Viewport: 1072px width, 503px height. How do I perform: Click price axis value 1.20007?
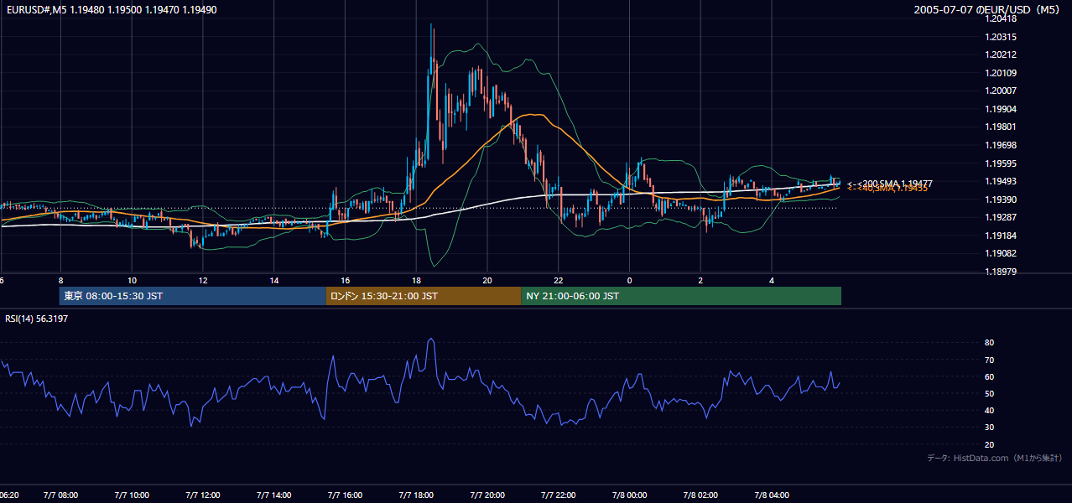tap(1002, 91)
